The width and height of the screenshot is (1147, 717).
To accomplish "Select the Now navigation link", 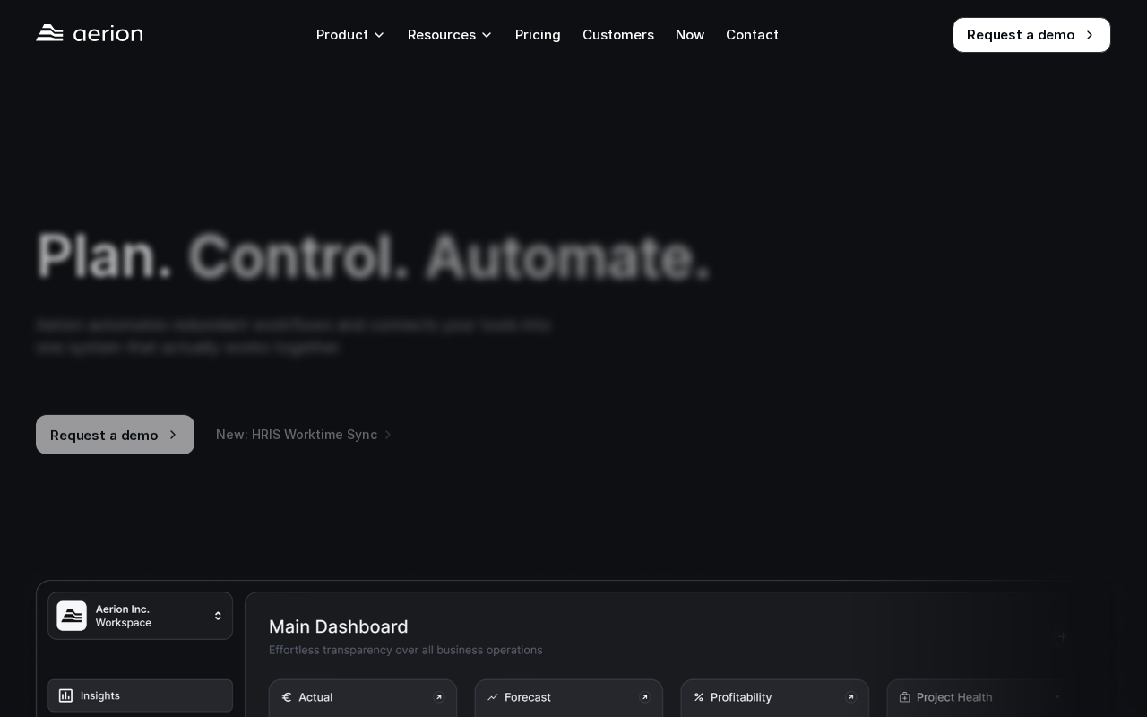I will (690, 35).
